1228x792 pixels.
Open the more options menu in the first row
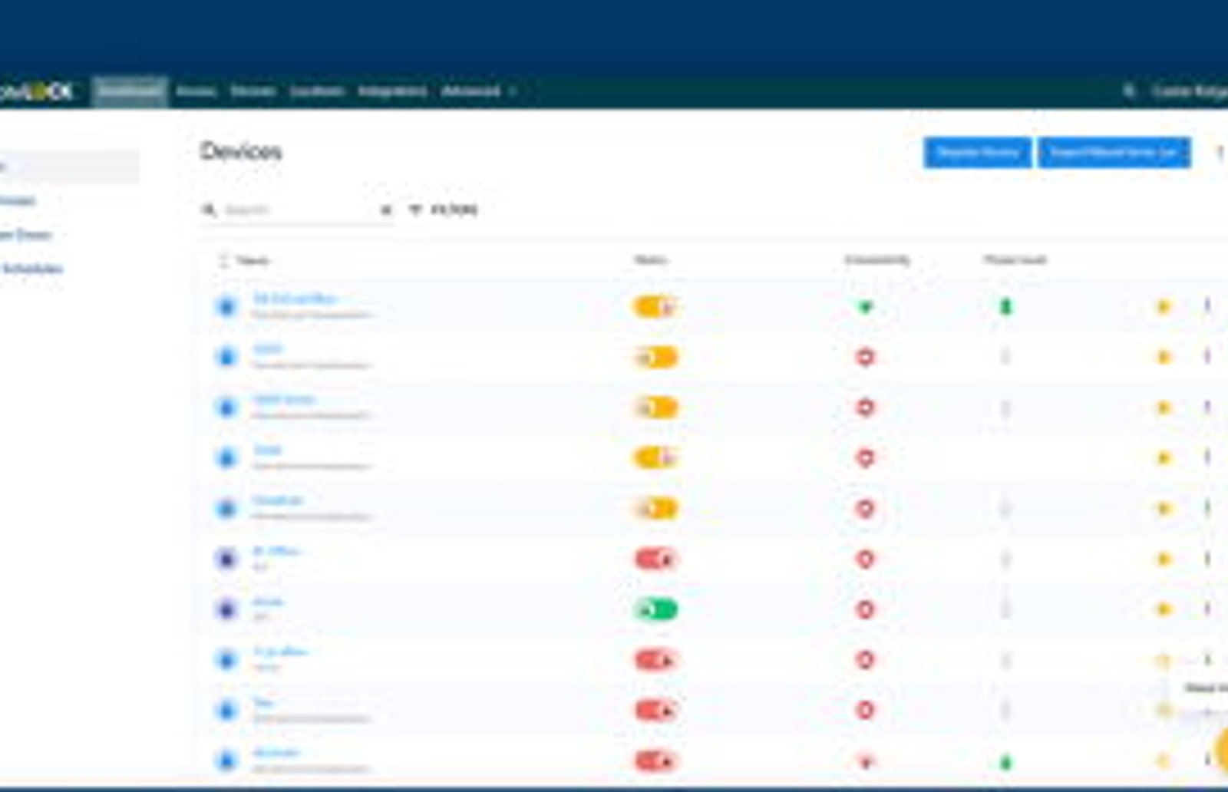pos(1207,306)
